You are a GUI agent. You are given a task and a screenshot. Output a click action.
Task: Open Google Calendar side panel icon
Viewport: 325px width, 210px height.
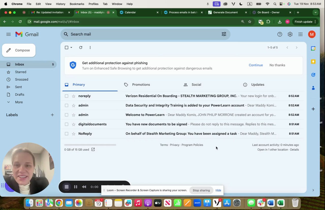tap(313, 48)
